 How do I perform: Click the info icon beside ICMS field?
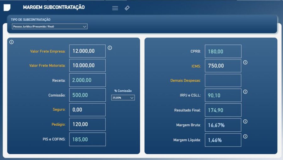(245, 62)
